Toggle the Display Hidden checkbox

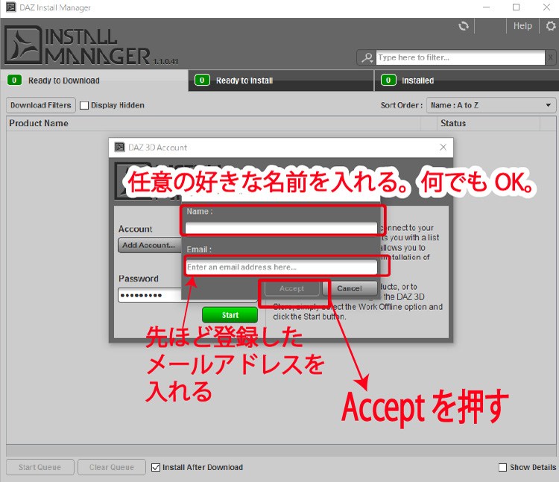point(84,105)
